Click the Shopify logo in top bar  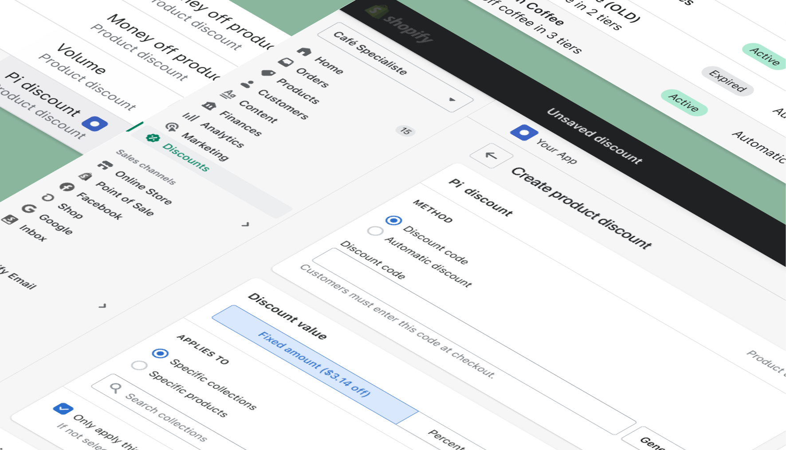click(399, 23)
